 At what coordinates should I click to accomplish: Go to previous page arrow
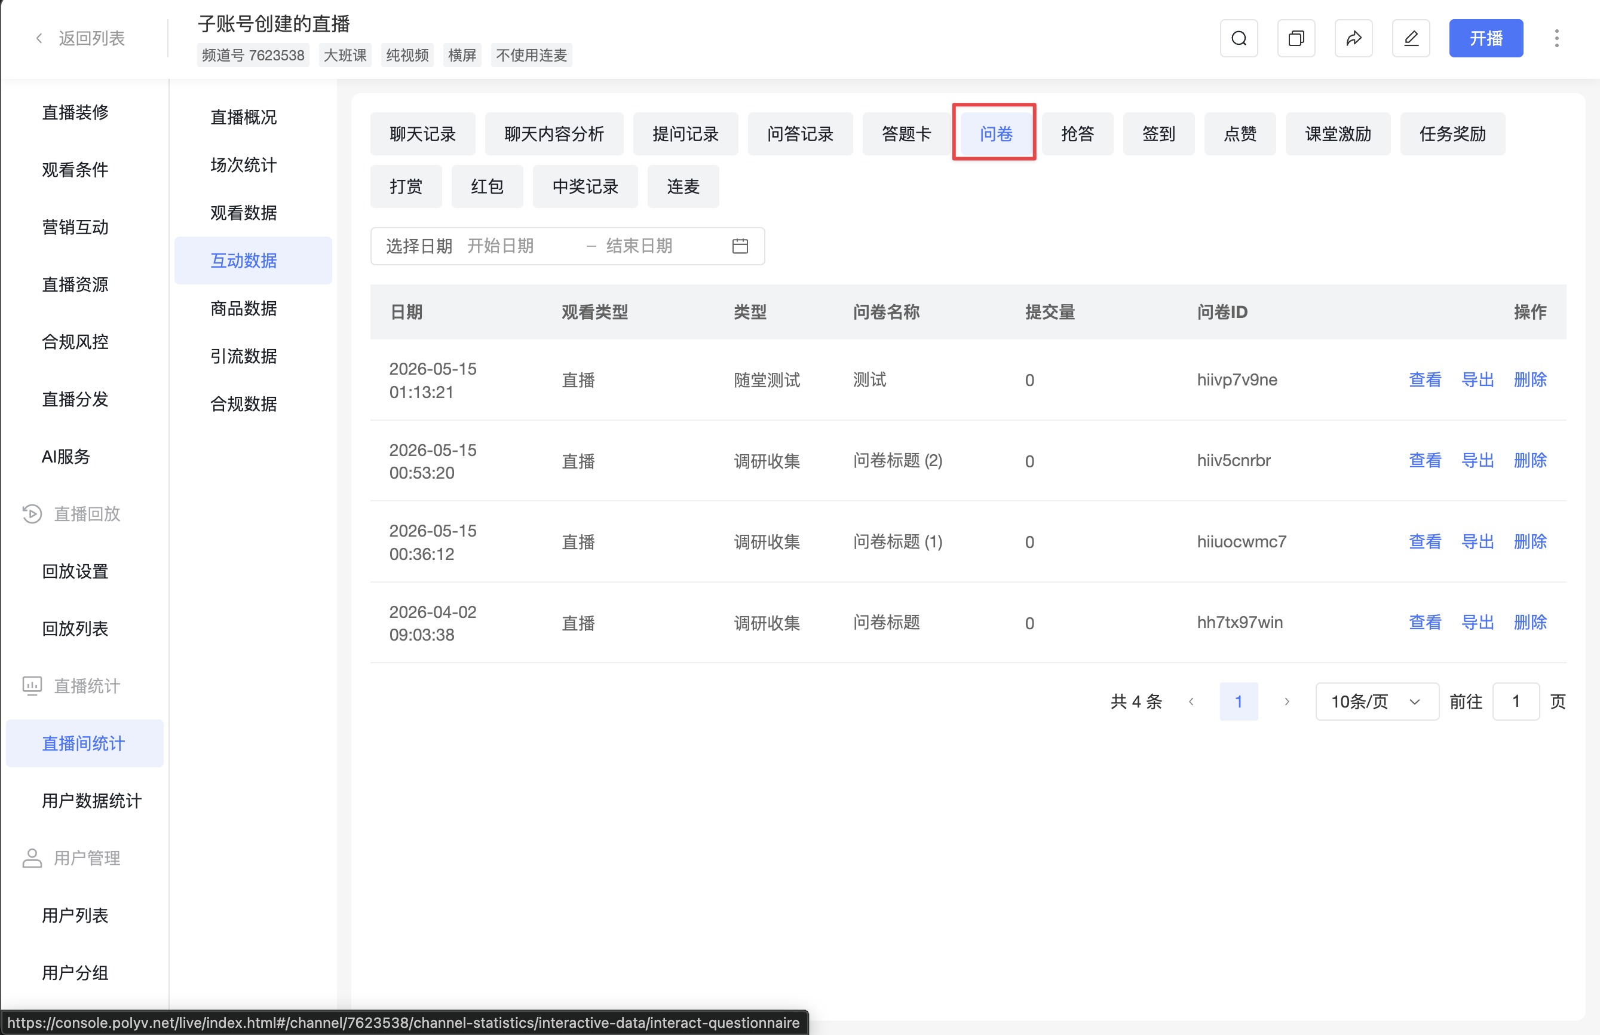pos(1191,702)
